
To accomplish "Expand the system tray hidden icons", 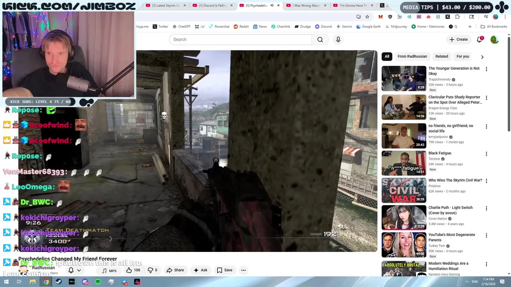I will 467,282.
